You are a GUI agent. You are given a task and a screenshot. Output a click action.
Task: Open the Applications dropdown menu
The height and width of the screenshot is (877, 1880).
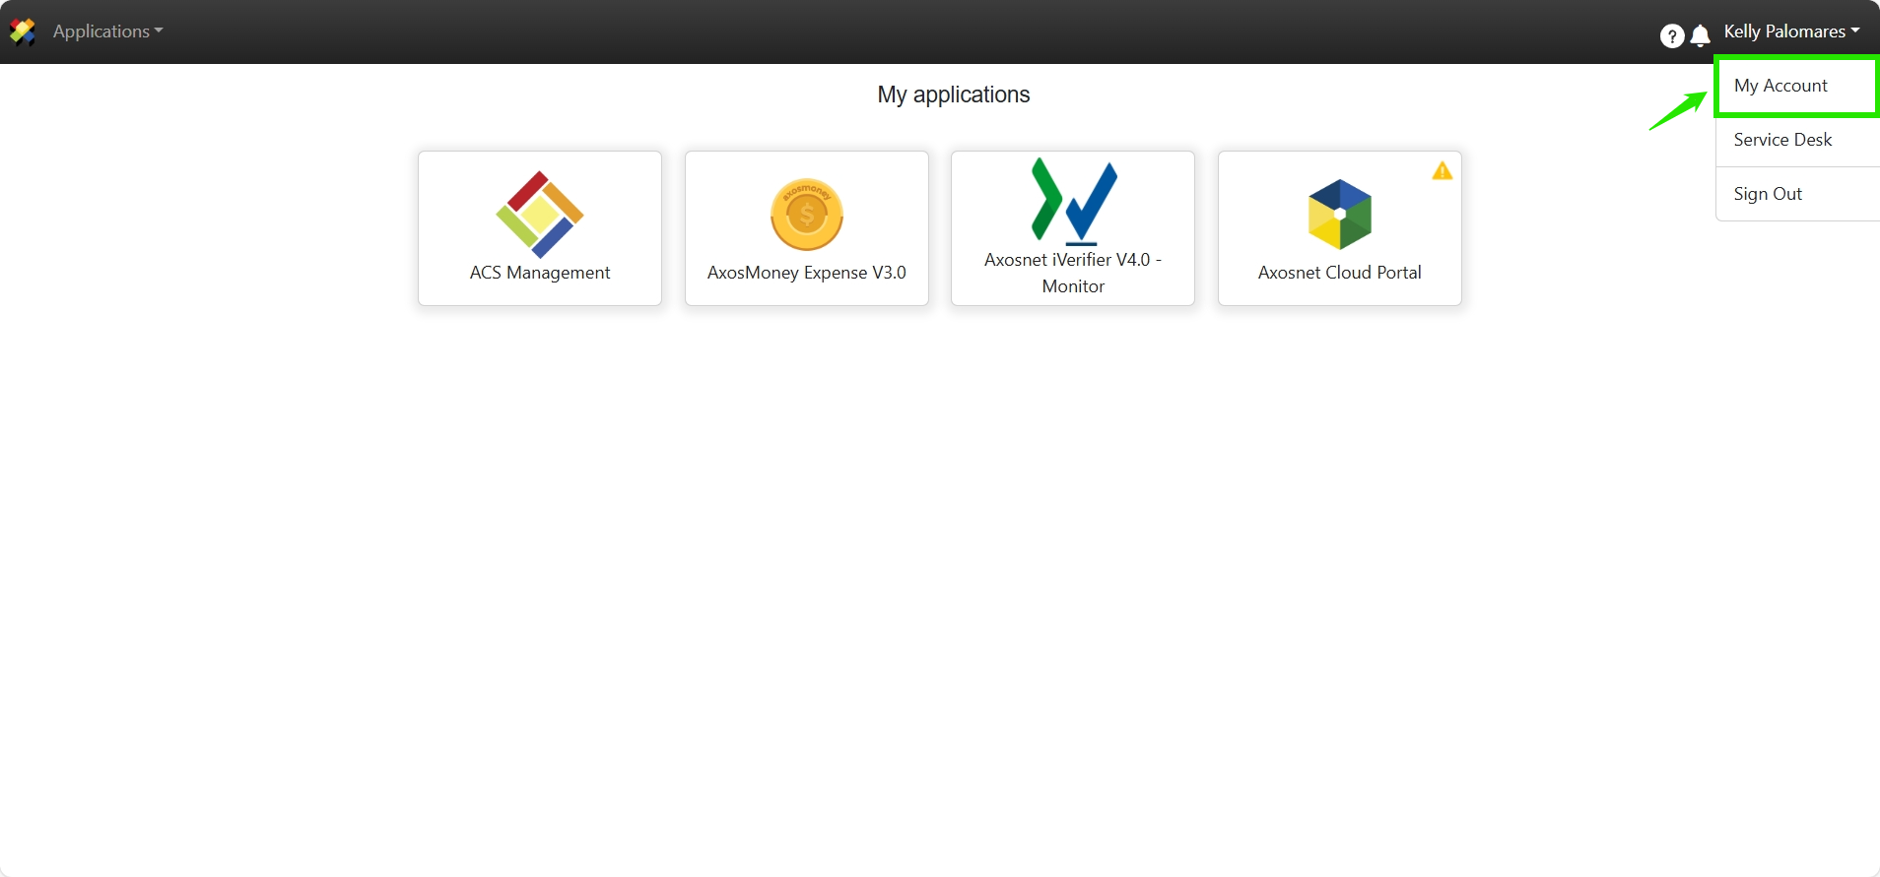click(101, 31)
